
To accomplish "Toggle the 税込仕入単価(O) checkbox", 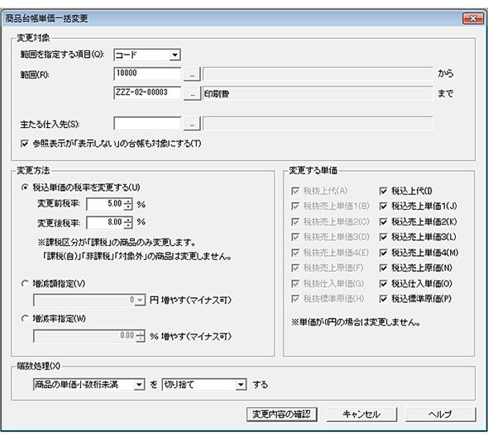I will pos(384,283).
